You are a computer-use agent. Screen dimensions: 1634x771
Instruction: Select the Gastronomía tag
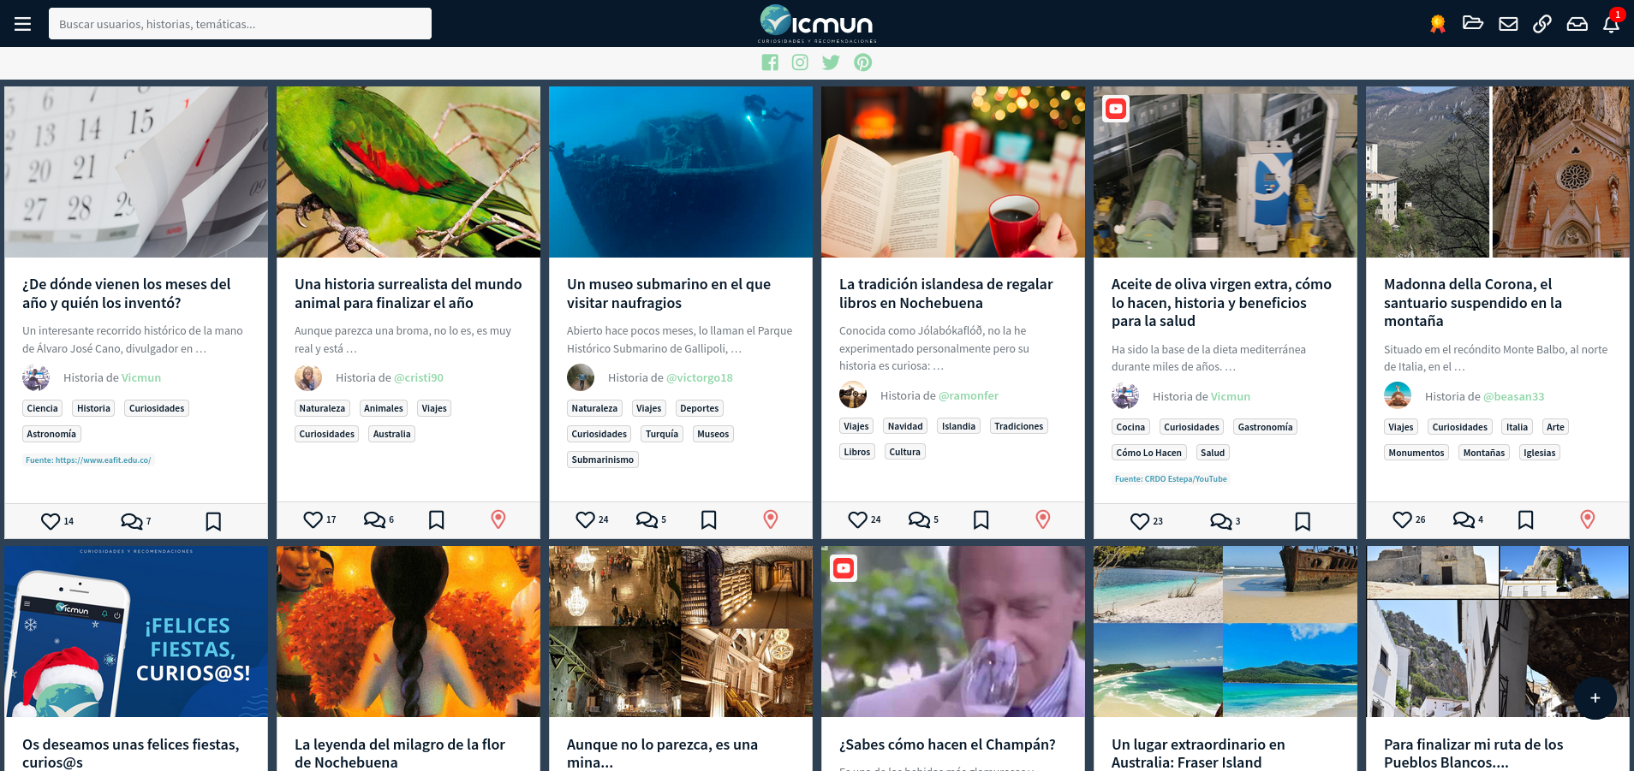1265,427
